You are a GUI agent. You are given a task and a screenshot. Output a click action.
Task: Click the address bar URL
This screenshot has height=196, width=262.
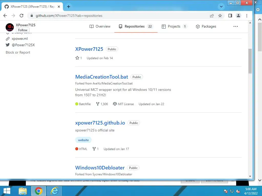click(69, 16)
